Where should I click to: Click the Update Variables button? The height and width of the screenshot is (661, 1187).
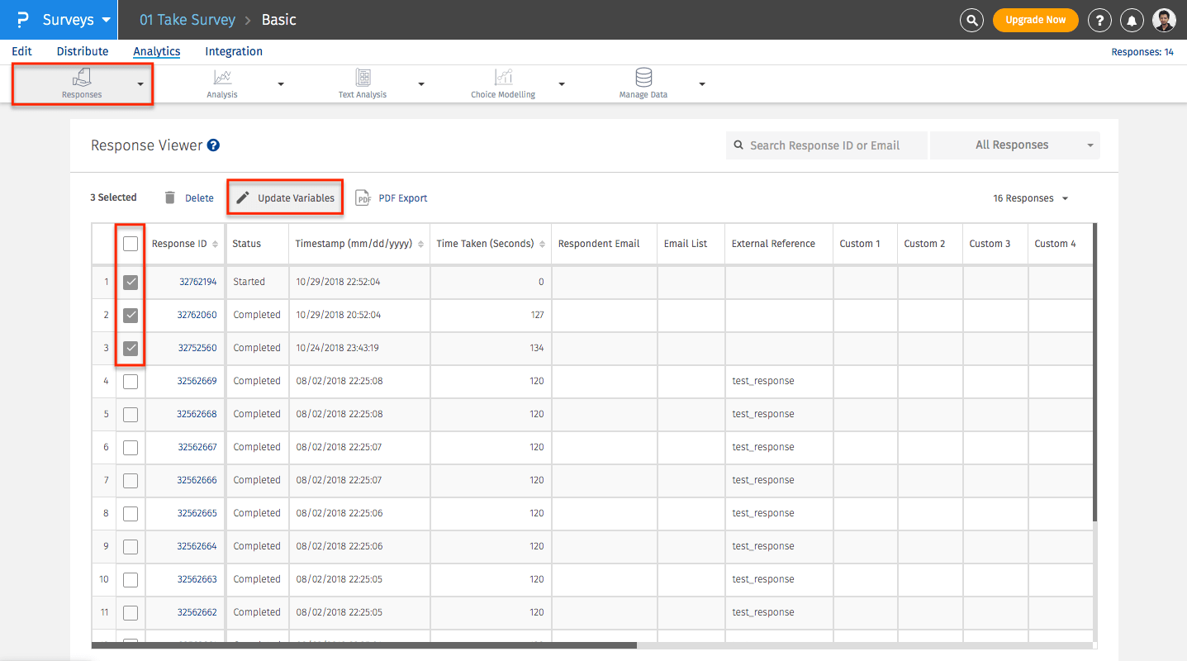click(x=286, y=198)
